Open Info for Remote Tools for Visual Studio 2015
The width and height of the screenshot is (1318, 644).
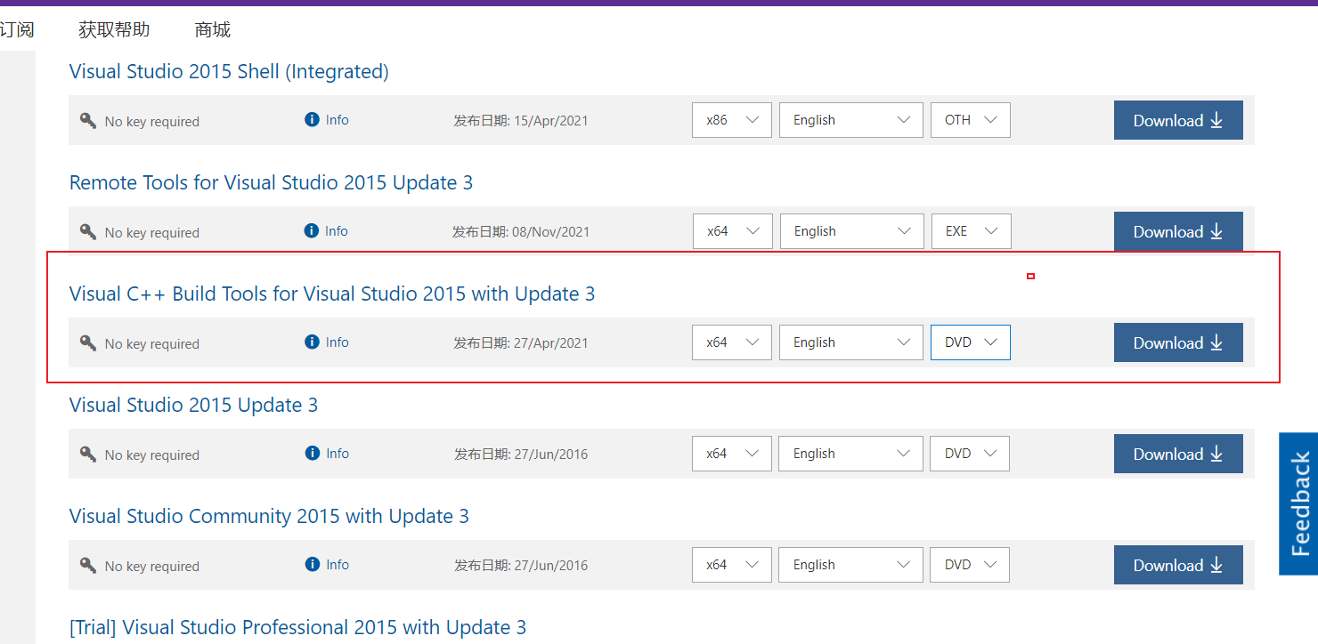click(326, 230)
